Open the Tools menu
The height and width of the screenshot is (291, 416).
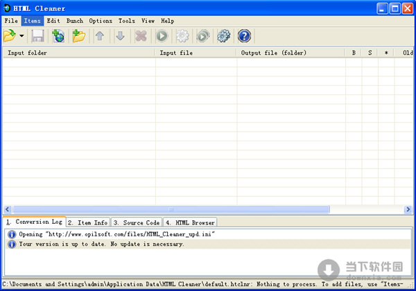(126, 21)
